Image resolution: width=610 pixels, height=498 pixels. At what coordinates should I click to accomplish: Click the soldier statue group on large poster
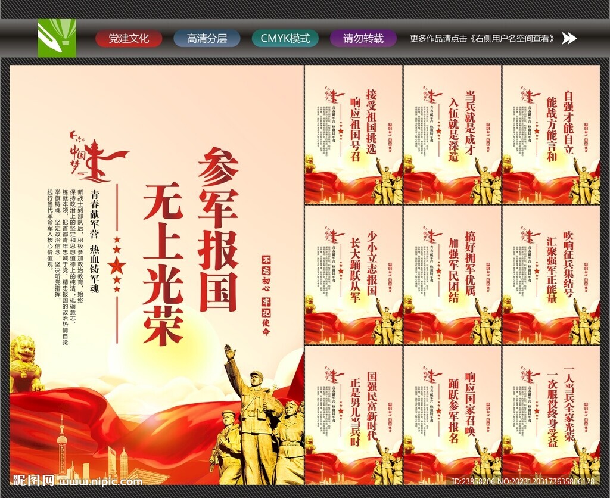tap(257, 415)
